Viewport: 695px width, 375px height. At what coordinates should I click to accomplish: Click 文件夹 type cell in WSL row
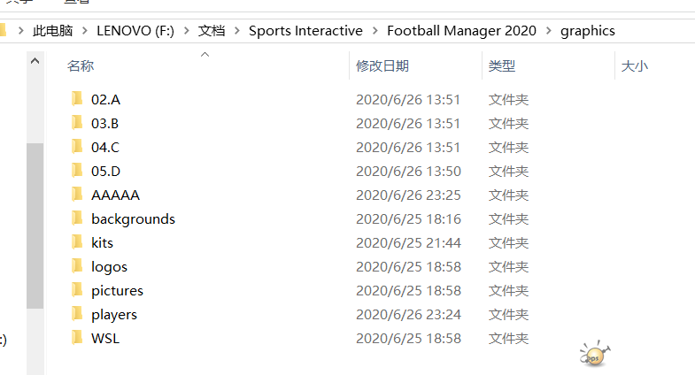coord(508,339)
